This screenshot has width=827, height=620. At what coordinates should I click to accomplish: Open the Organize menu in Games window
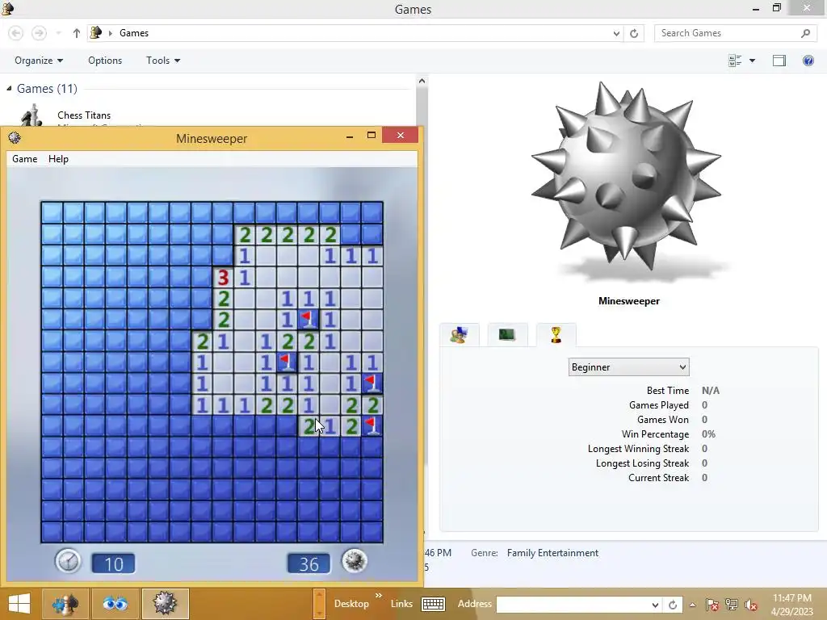(x=39, y=61)
